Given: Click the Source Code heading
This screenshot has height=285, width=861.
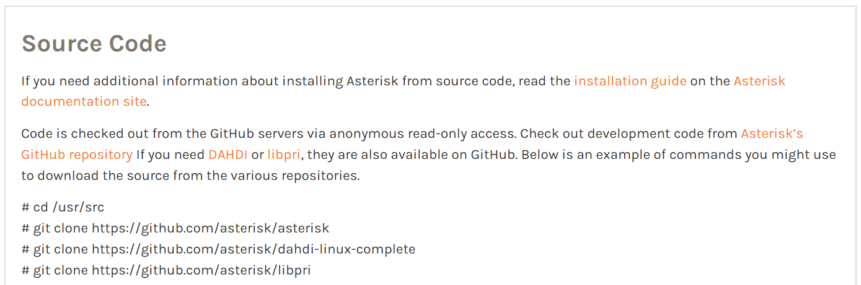Looking at the screenshot, I should [94, 43].
